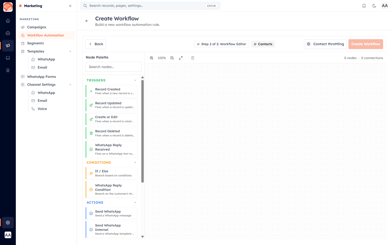Open the bot icon in left rail
392x245 pixels.
8,71
